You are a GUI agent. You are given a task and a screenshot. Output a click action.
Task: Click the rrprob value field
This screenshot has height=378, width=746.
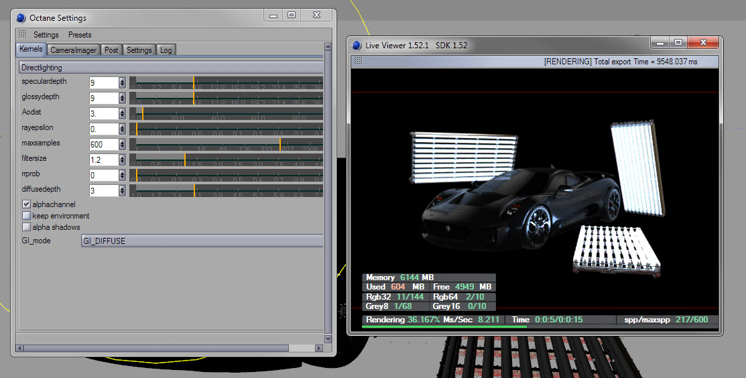(x=104, y=175)
